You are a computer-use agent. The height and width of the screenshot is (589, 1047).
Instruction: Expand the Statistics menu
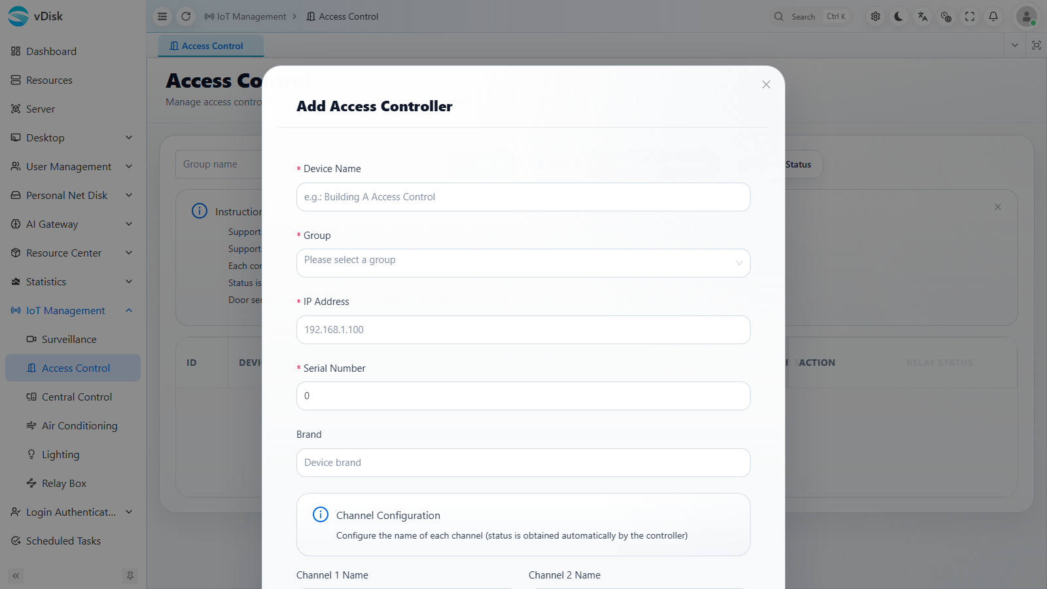73,281
